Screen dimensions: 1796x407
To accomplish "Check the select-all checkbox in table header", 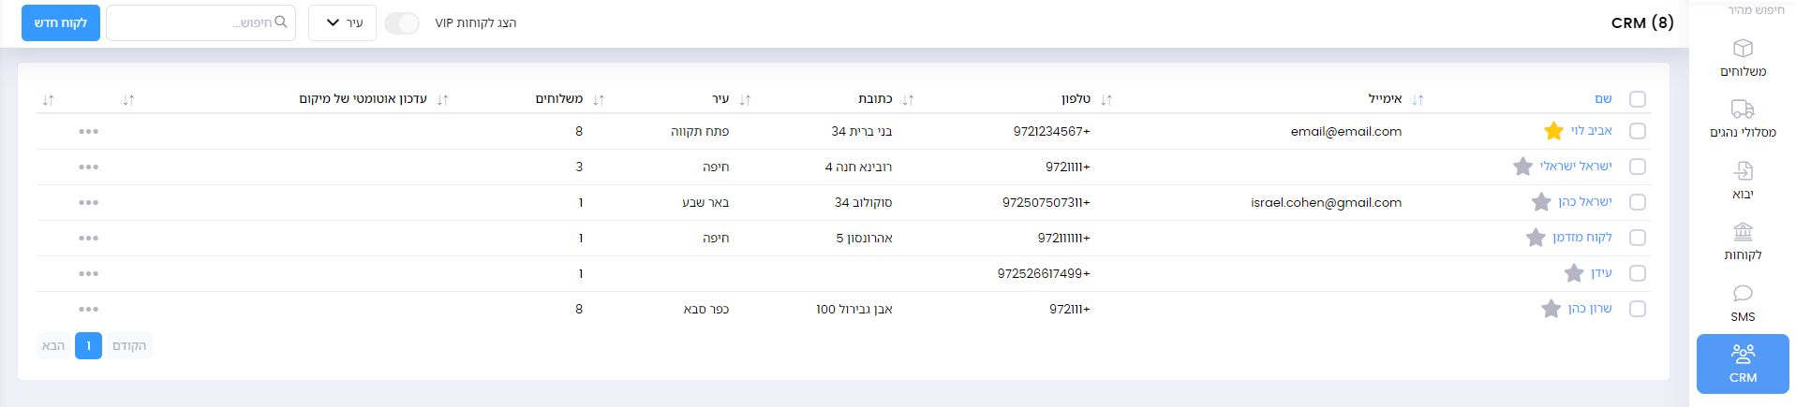I will click(1637, 99).
